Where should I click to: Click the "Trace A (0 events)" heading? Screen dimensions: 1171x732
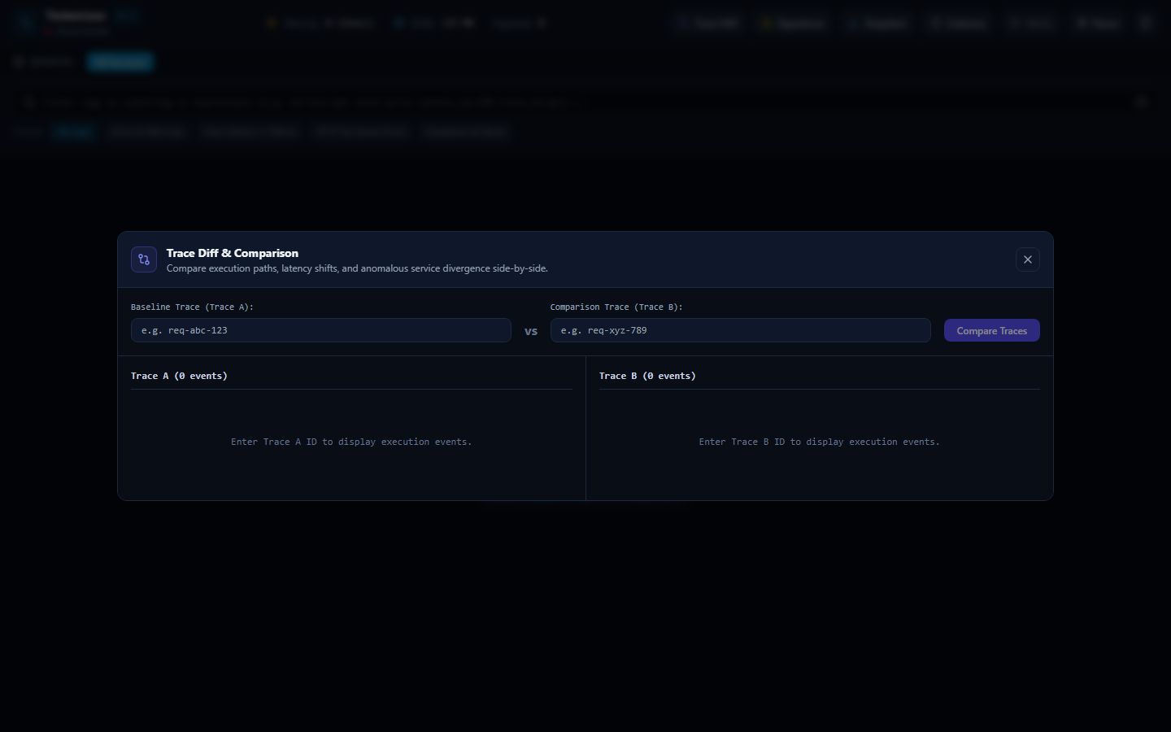click(x=179, y=376)
